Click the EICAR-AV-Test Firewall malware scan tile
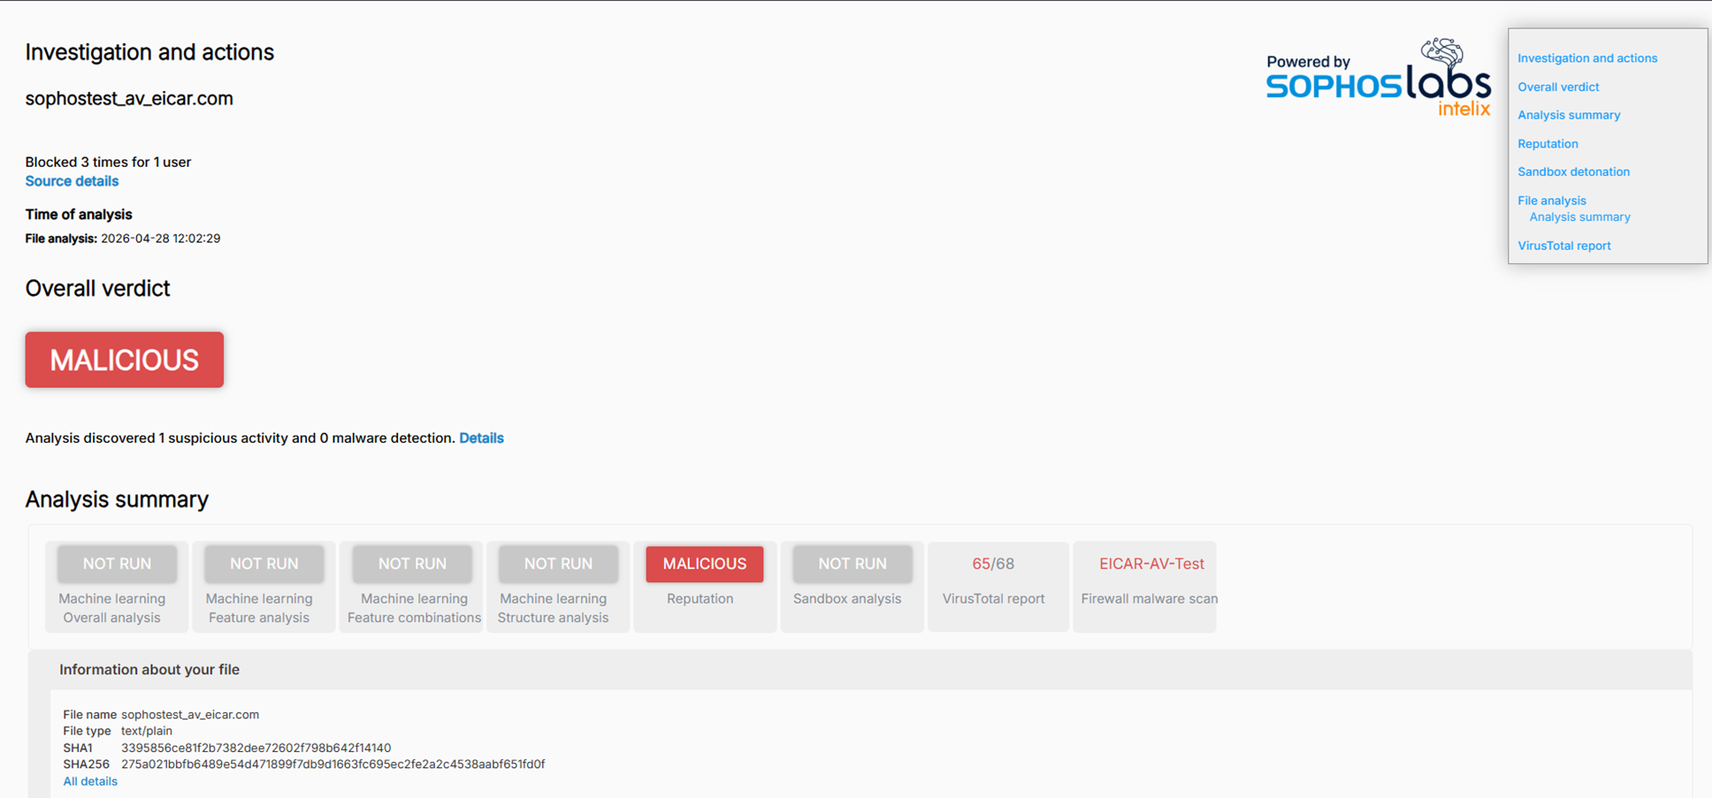The image size is (1712, 798). [x=1144, y=587]
